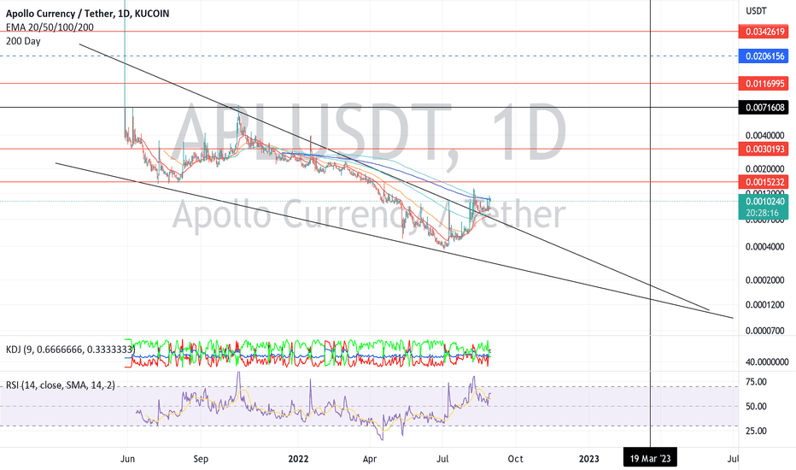Select the vertical line at 19 Mar '23
The height and width of the screenshot is (470, 796).
pos(650,224)
